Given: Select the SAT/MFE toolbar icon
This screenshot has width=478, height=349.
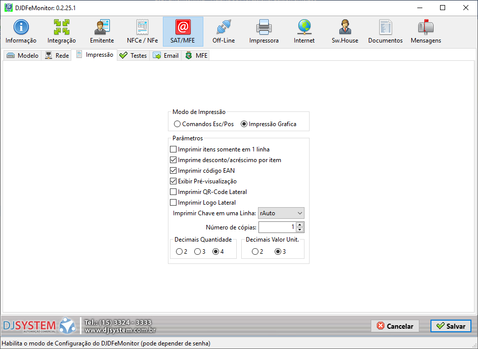Looking at the screenshot, I should (x=183, y=31).
